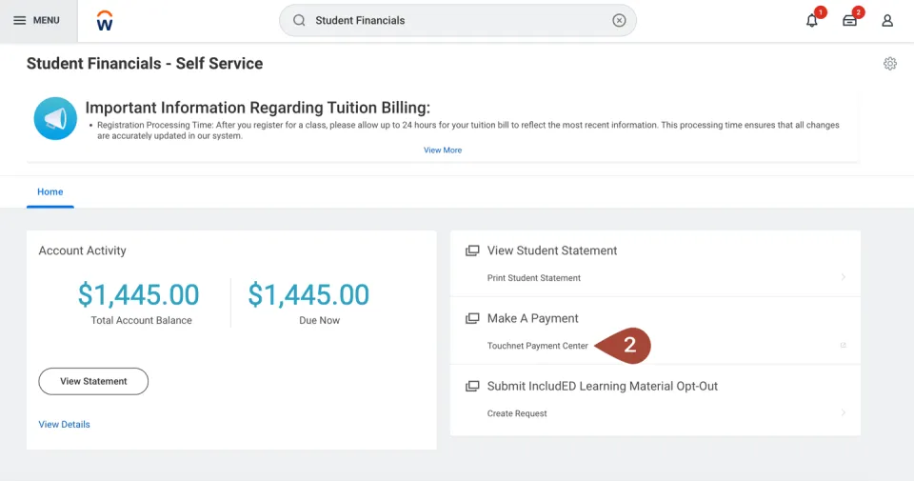The image size is (914, 481).
Task: Click the Submit IncludED Opt-Out window icon
Action: pyautogui.click(x=472, y=386)
